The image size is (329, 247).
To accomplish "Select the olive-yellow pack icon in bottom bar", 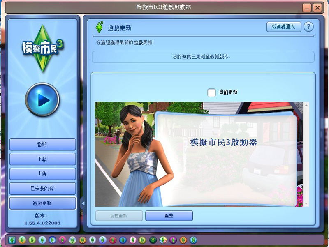I will pos(142,240).
